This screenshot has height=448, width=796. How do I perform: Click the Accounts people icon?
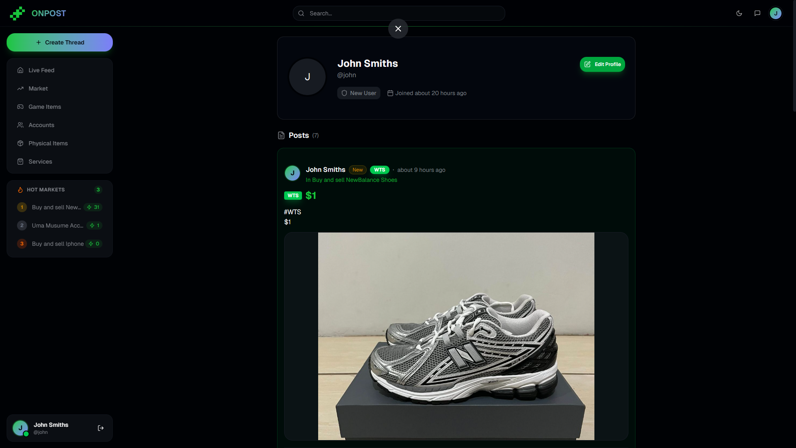pyautogui.click(x=20, y=125)
